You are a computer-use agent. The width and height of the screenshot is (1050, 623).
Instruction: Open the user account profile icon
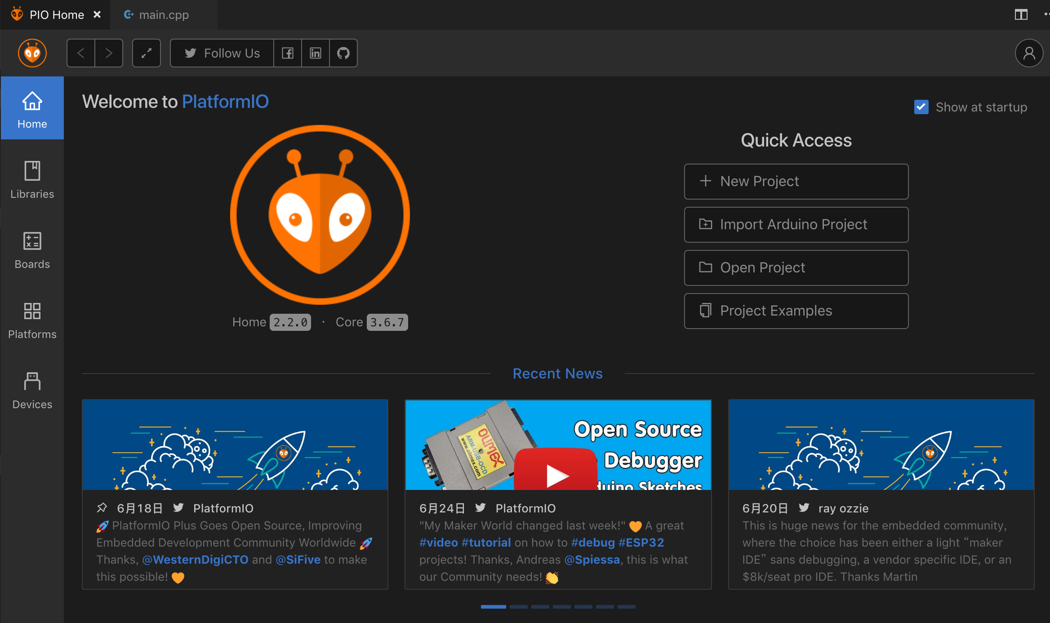pyautogui.click(x=1029, y=53)
